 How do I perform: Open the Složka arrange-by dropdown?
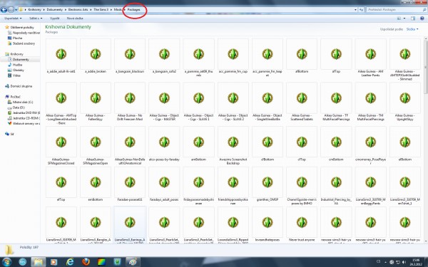pos(412,29)
